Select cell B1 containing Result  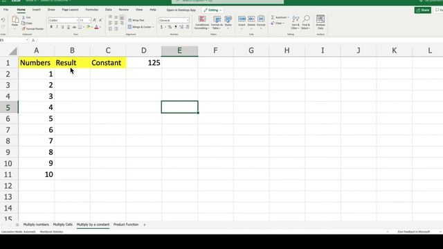tap(72, 63)
